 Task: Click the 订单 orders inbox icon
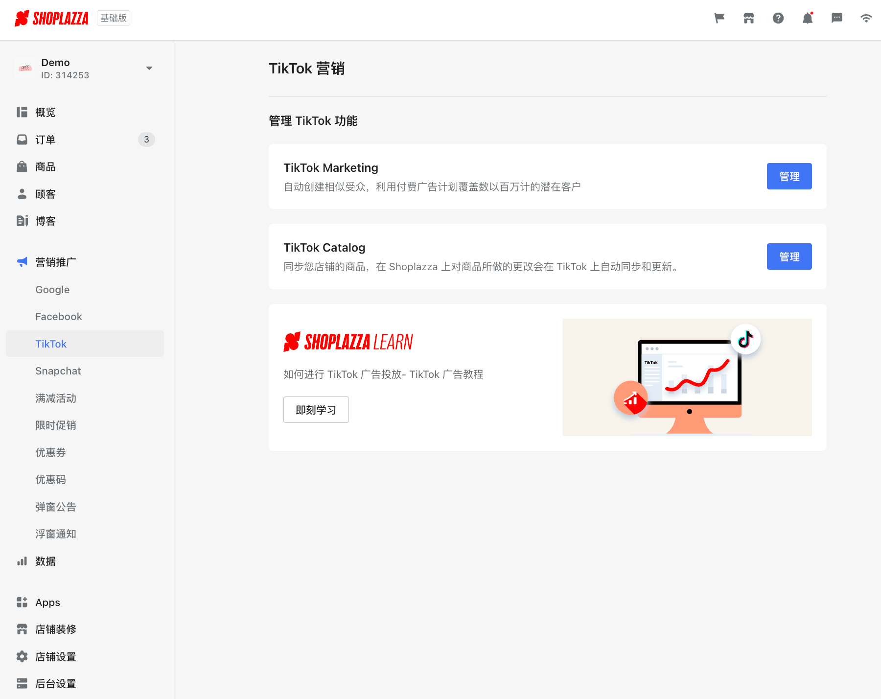click(x=22, y=140)
